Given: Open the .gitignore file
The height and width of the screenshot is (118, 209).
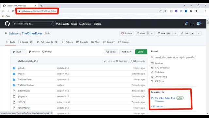Looking at the screenshot, I should pos(22,96).
